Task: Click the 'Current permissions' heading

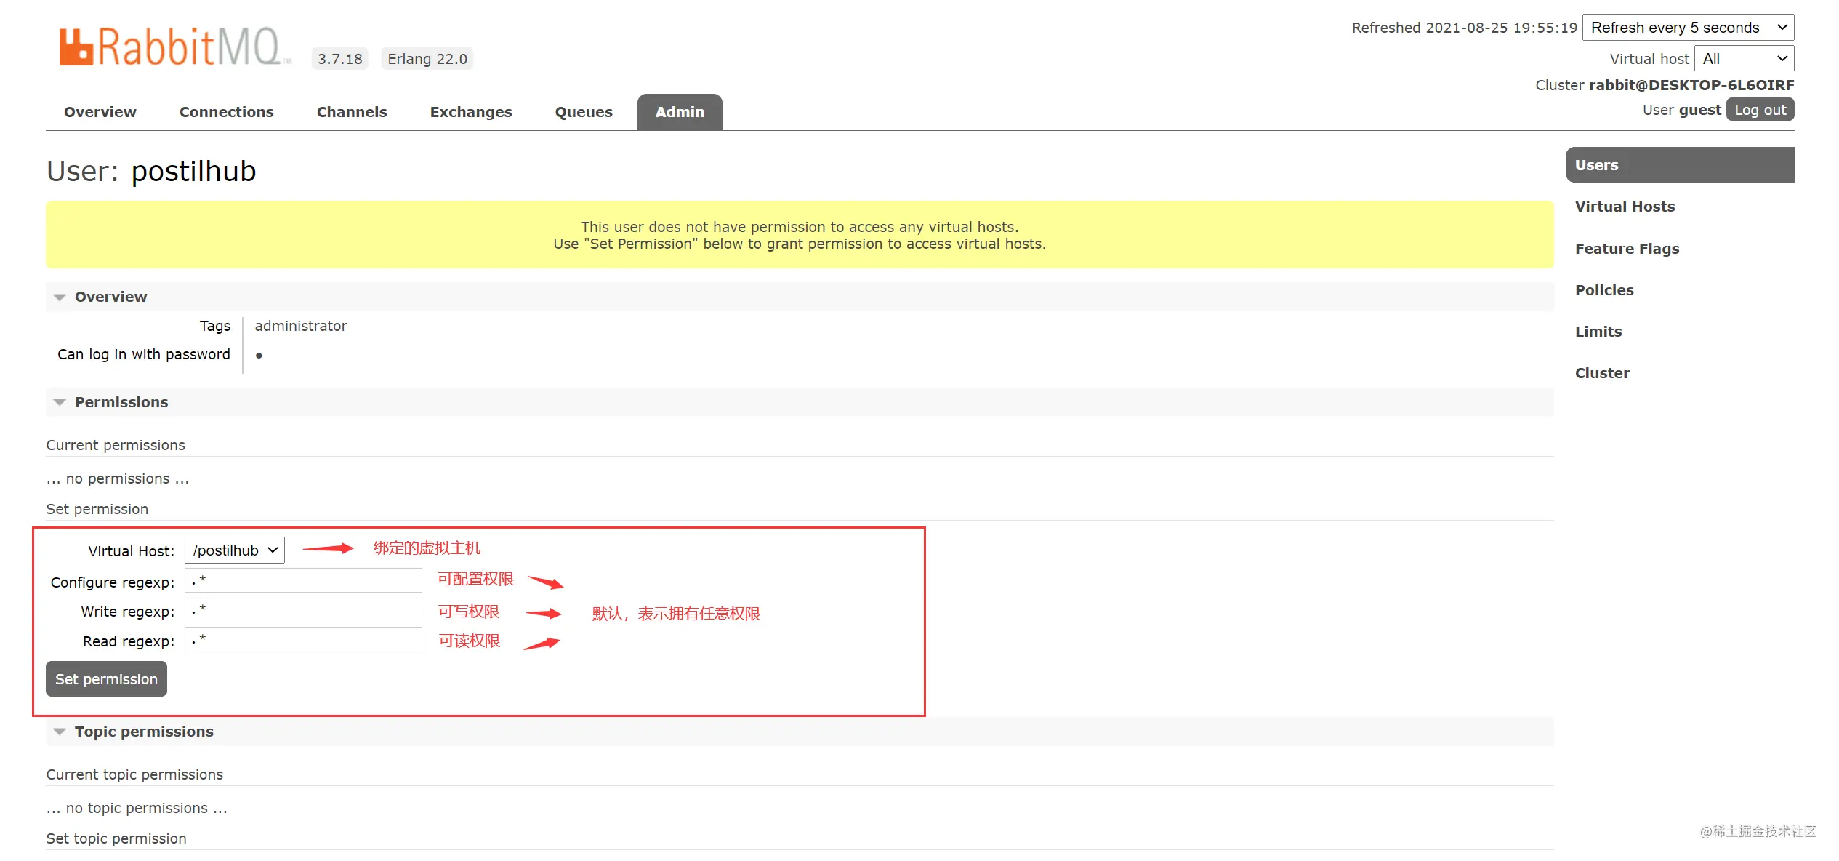Action: tap(116, 445)
